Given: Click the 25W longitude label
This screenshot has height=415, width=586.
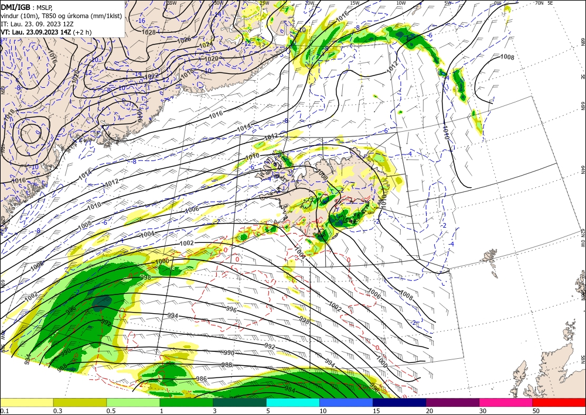Looking at the screenshot, I should click(264, 3).
